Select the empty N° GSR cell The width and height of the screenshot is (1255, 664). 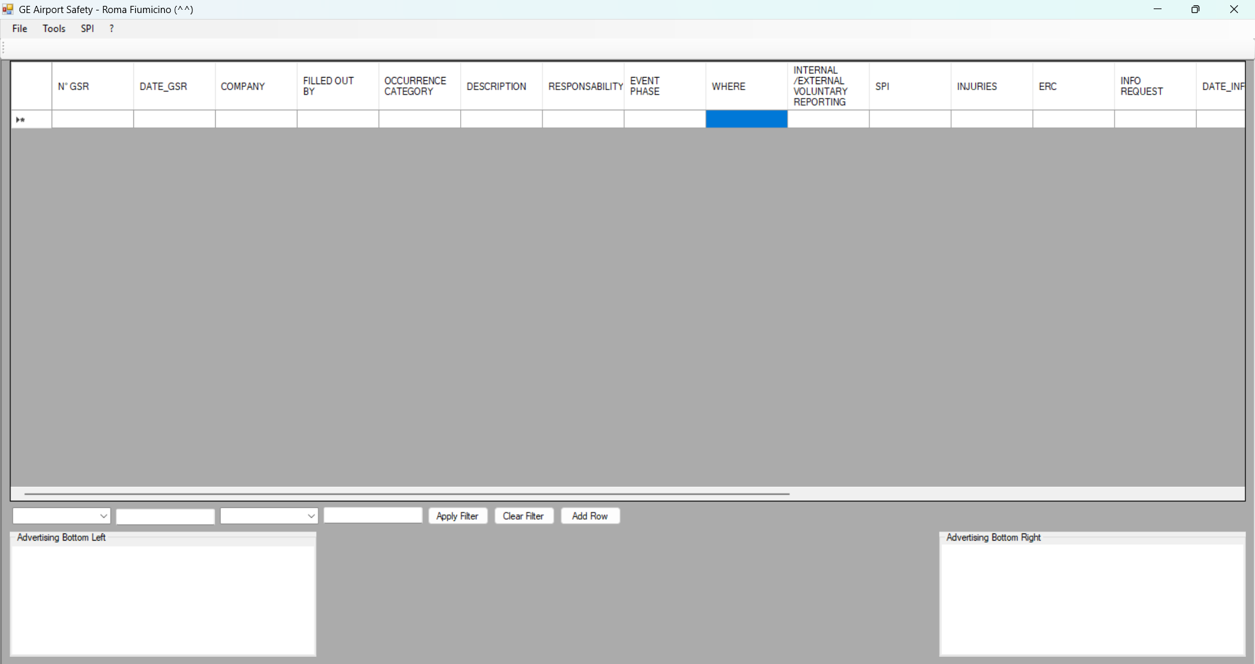point(92,119)
